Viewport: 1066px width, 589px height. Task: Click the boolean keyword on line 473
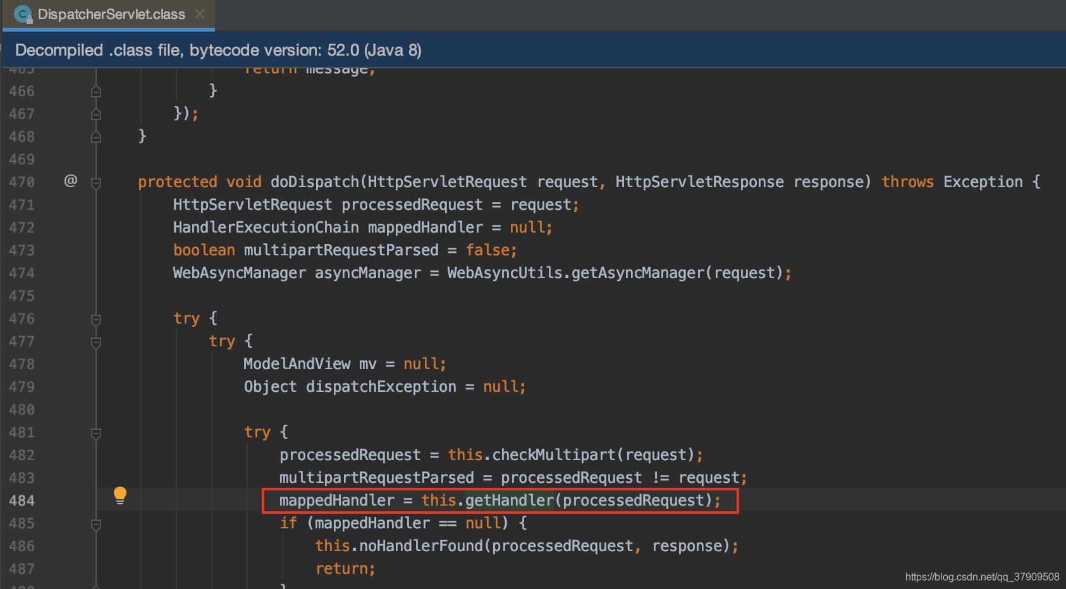pos(204,250)
